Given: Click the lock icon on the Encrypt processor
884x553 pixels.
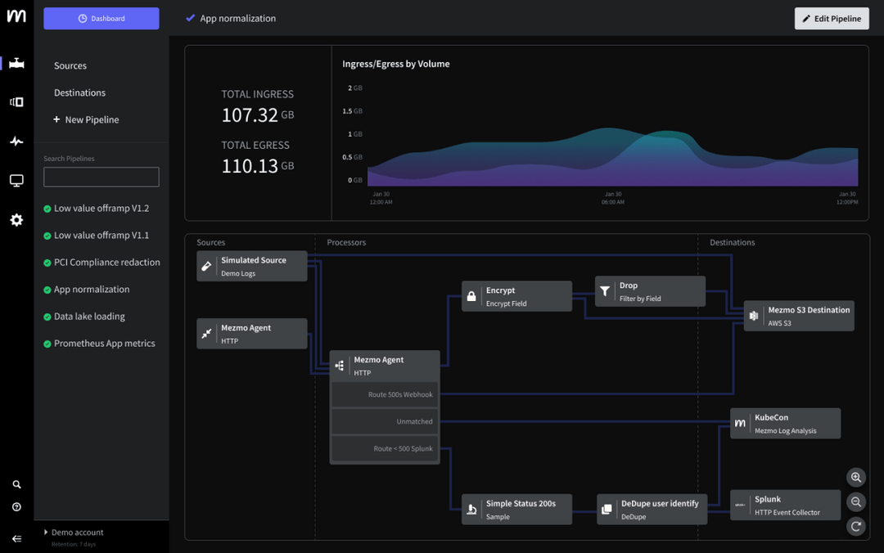Looking at the screenshot, I should [x=471, y=295].
